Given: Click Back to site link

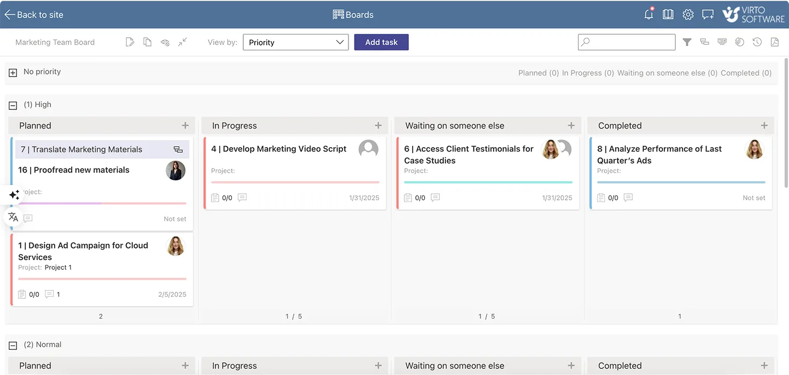Looking at the screenshot, I should point(34,14).
